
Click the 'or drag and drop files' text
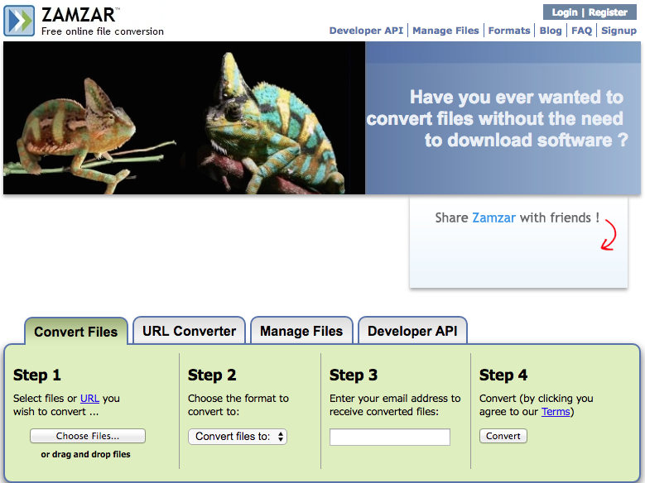pyautogui.click(x=85, y=454)
